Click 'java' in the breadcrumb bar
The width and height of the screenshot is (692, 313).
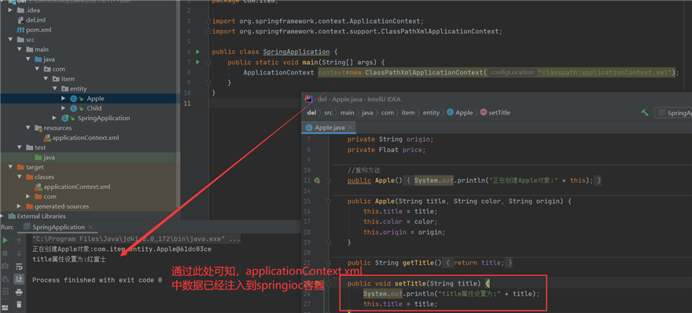point(368,113)
